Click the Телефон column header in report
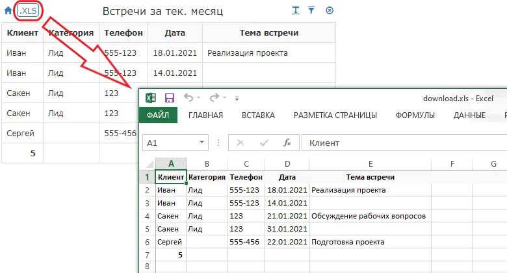The width and height of the screenshot is (507, 273). pyautogui.click(x=123, y=32)
